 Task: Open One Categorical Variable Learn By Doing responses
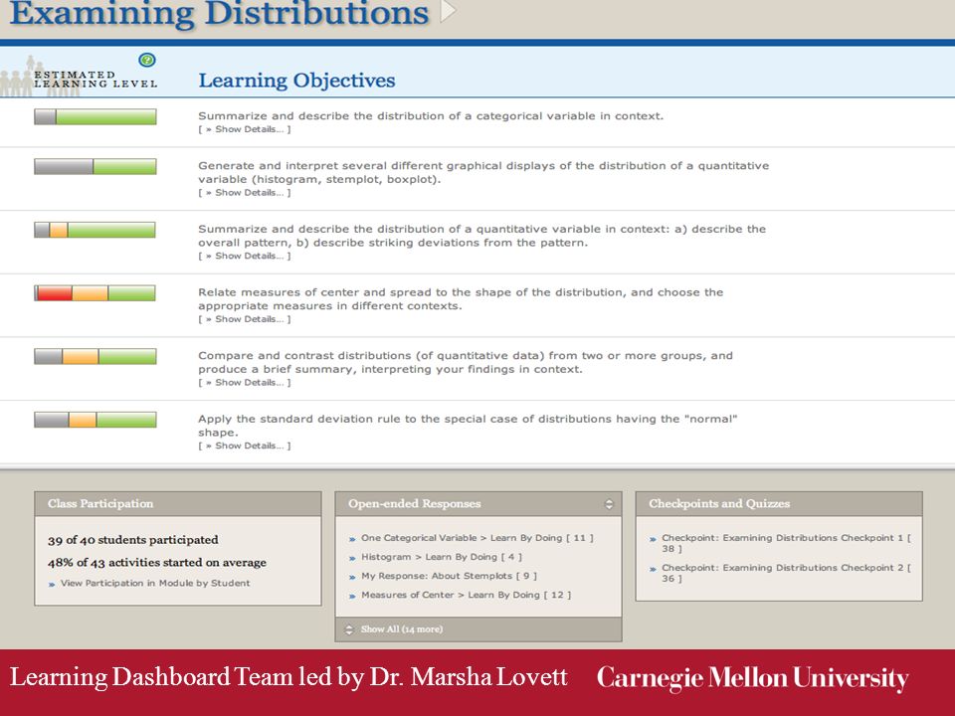point(477,538)
